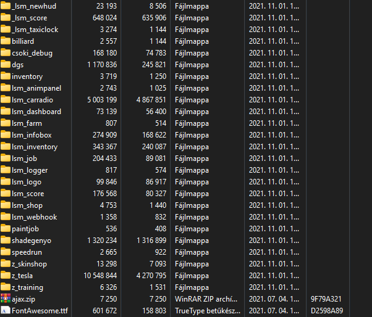The width and height of the screenshot is (372, 317).
Task: Click the billiard folder icon
Action: (x=6, y=41)
